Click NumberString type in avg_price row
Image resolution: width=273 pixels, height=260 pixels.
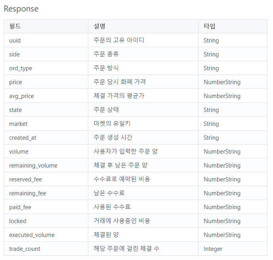pyautogui.click(x=222, y=96)
